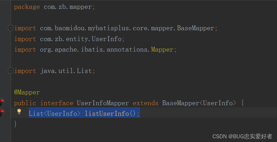
Task: Click the UserInfoMapper interface name
Action: 103,103
